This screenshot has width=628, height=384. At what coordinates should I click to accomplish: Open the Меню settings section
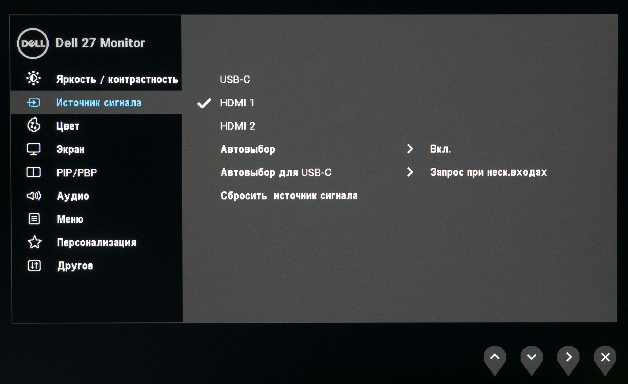coord(70,219)
